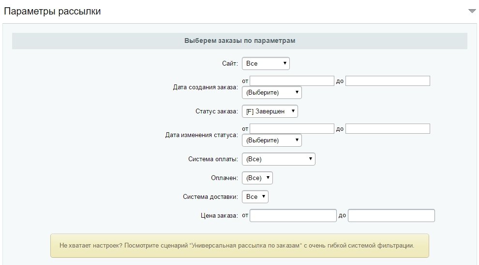Click the order creation date 'до' field
Image resolution: width=479 pixels, height=265 pixels.
coord(388,81)
